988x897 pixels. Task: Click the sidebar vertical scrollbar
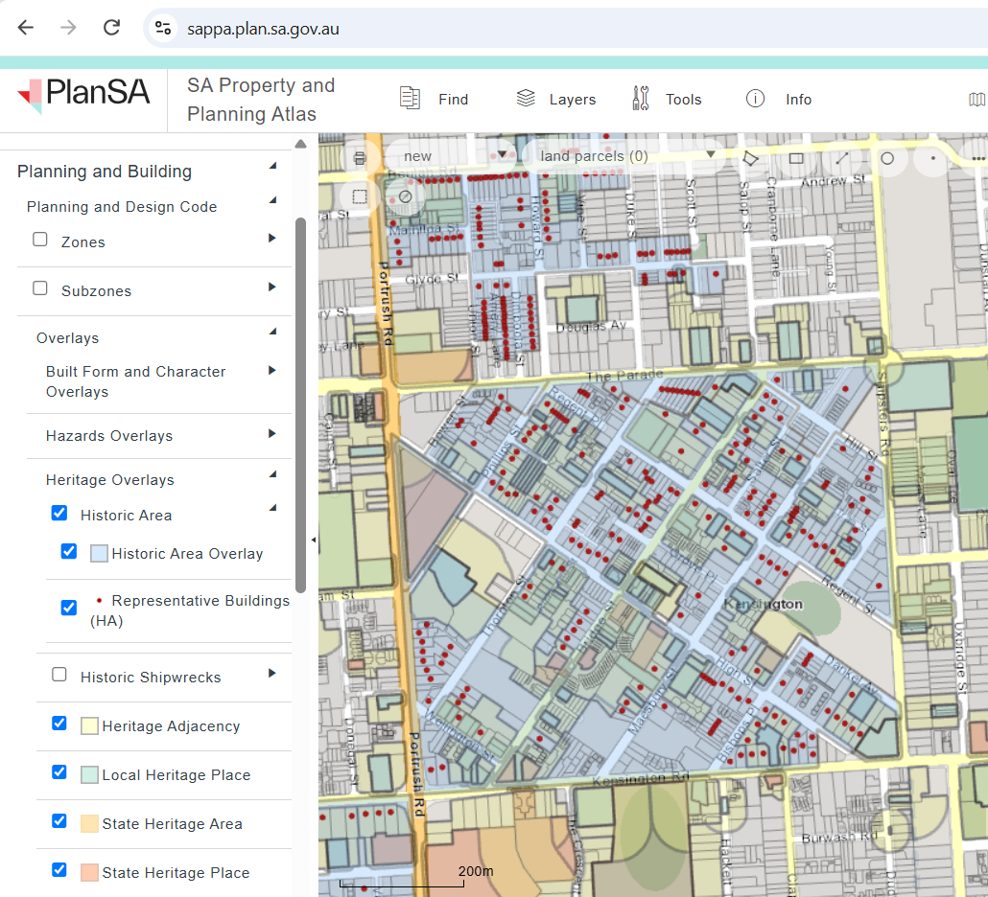click(300, 404)
